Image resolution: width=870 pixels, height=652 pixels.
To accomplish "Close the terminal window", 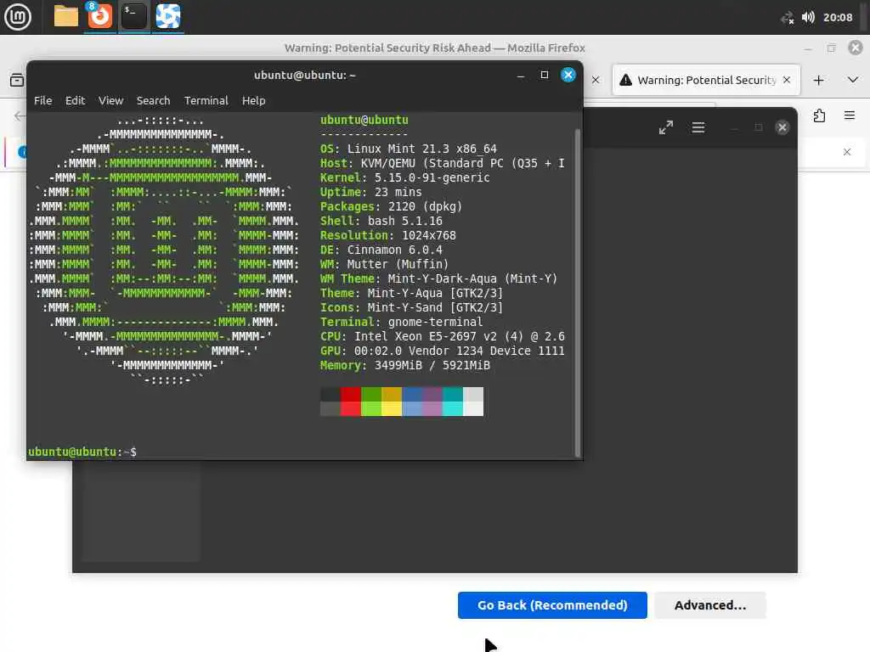I will [568, 75].
